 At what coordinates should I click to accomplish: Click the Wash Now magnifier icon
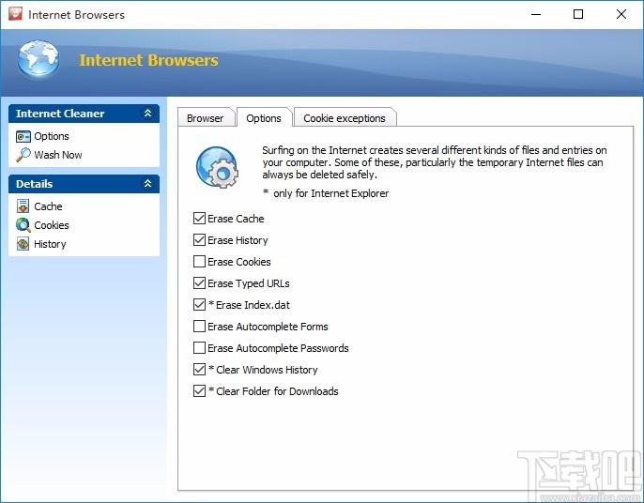23,155
